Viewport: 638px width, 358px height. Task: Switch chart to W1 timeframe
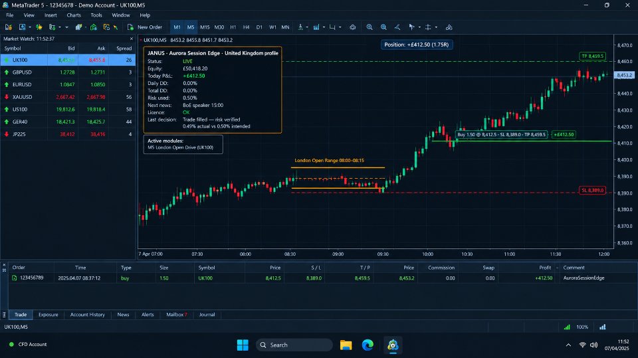272,27
